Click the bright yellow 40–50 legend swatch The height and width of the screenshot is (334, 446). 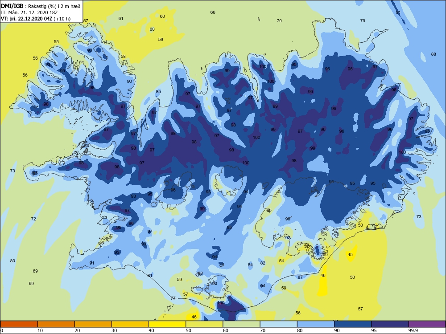click(167, 324)
